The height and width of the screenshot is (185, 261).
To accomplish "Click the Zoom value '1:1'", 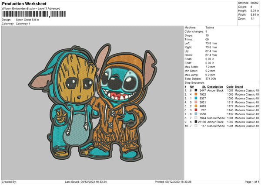I will [252, 19].
